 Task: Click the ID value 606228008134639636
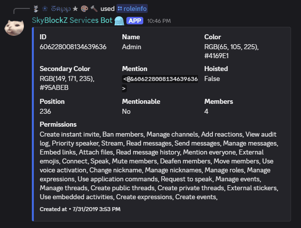pyautogui.click(x=73, y=47)
